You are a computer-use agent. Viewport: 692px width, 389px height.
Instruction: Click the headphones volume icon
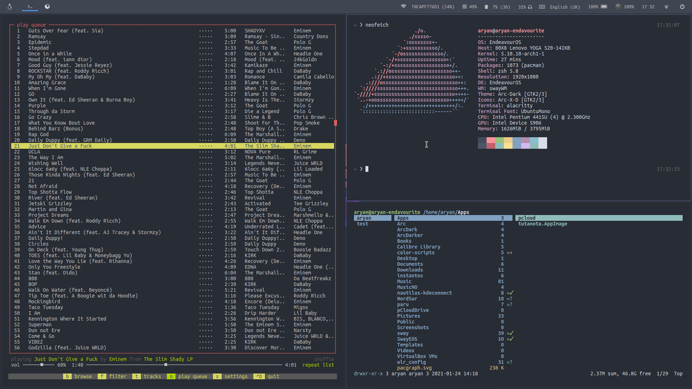point(530,7)
